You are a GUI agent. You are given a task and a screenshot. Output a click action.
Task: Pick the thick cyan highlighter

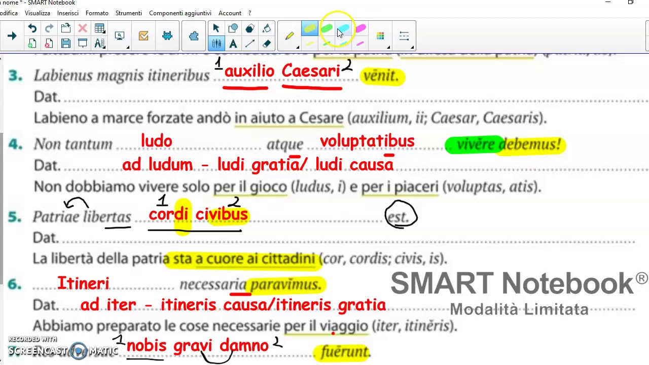(343, 29)
